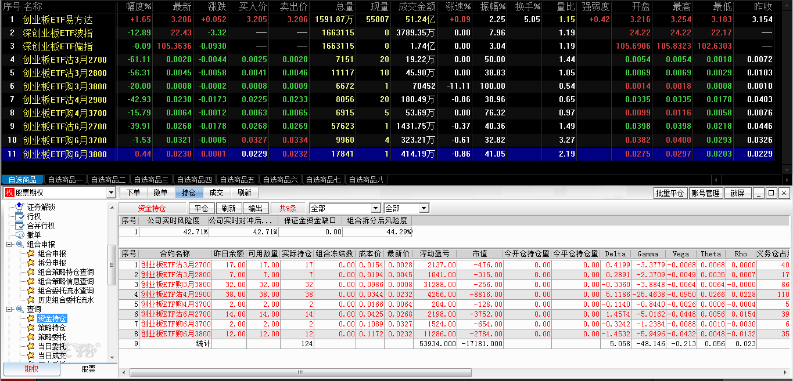The image size is (793, 381).
Task: Click the star icon beside 历史组合委托流水
Action: [31, 300]
